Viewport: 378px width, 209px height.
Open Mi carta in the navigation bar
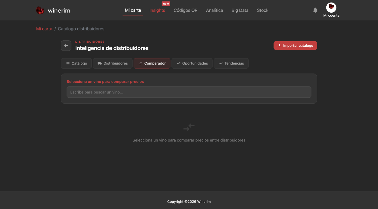pyautogui.click(x=133, y=10)
